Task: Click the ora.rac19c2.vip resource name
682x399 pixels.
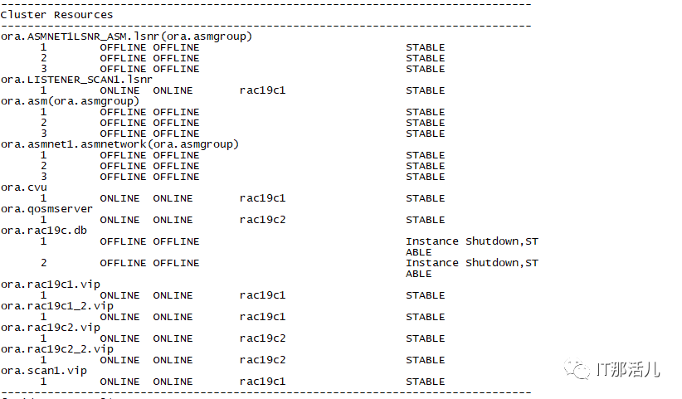Action: [50, 328]
